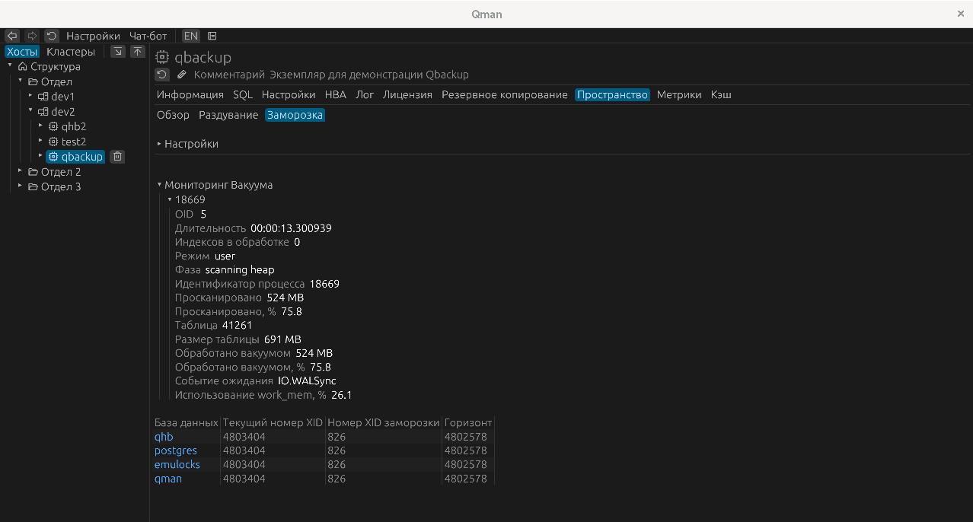
Task: Open the postgres database link
Action: click(175, 450)
